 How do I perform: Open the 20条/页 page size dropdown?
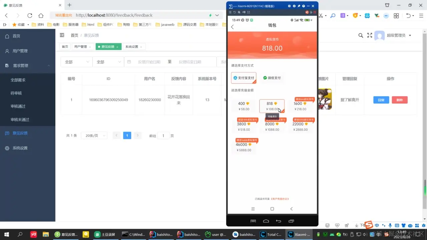[x=94, y=136]
